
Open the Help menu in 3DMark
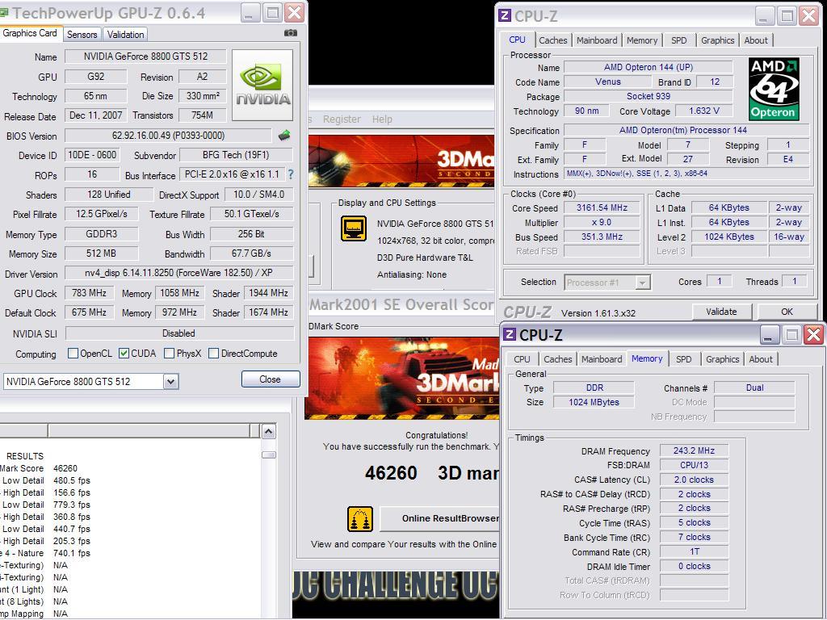click(x=382, y=119)
